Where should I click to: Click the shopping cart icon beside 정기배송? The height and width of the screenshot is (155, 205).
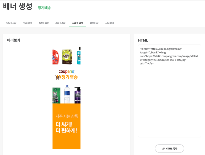58,77
